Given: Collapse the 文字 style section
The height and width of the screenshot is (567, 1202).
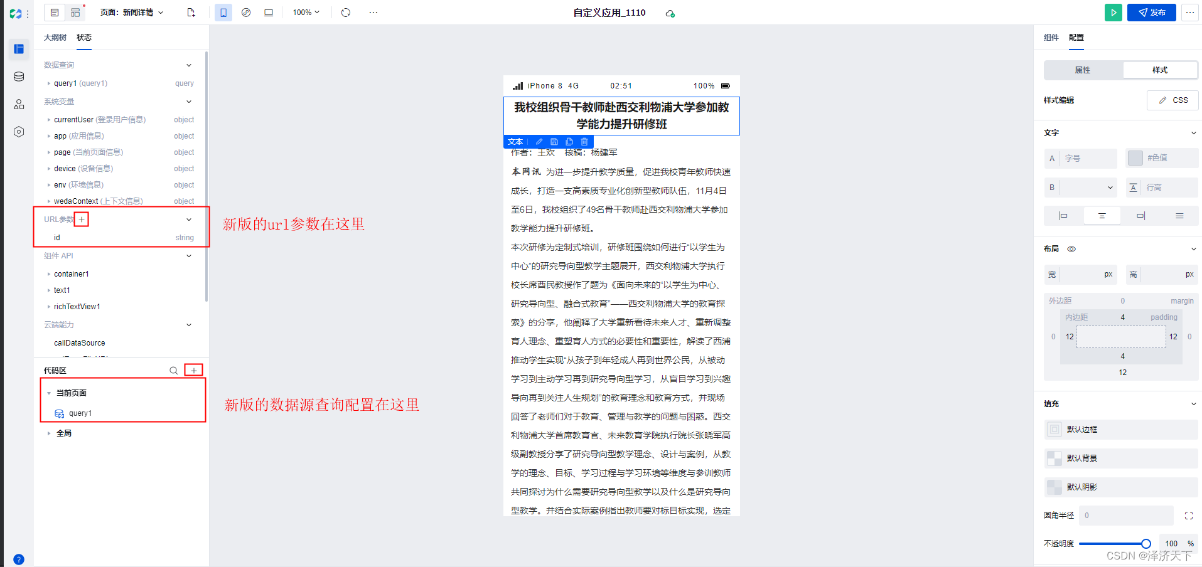Looking at the screenshot, I should click(1193, 133).
